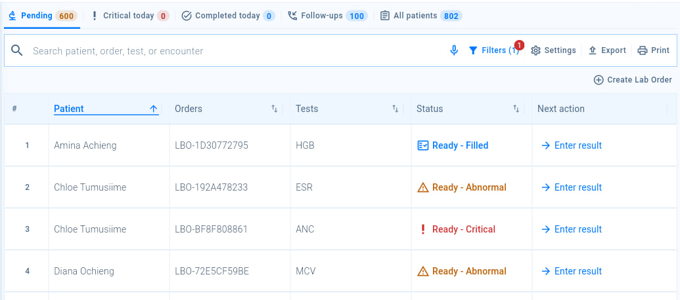This screenshot has width=680, height=300.
Task: Click the Export button
Action: click(607, 50)
